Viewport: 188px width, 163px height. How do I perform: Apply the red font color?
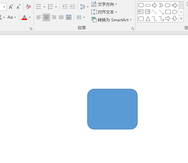click(x=24, y=17)
